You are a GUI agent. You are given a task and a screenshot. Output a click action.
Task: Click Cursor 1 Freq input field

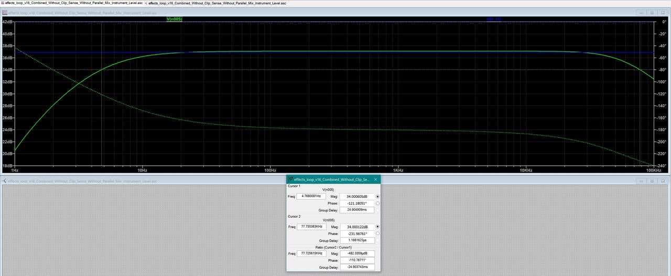pos(311,196)
